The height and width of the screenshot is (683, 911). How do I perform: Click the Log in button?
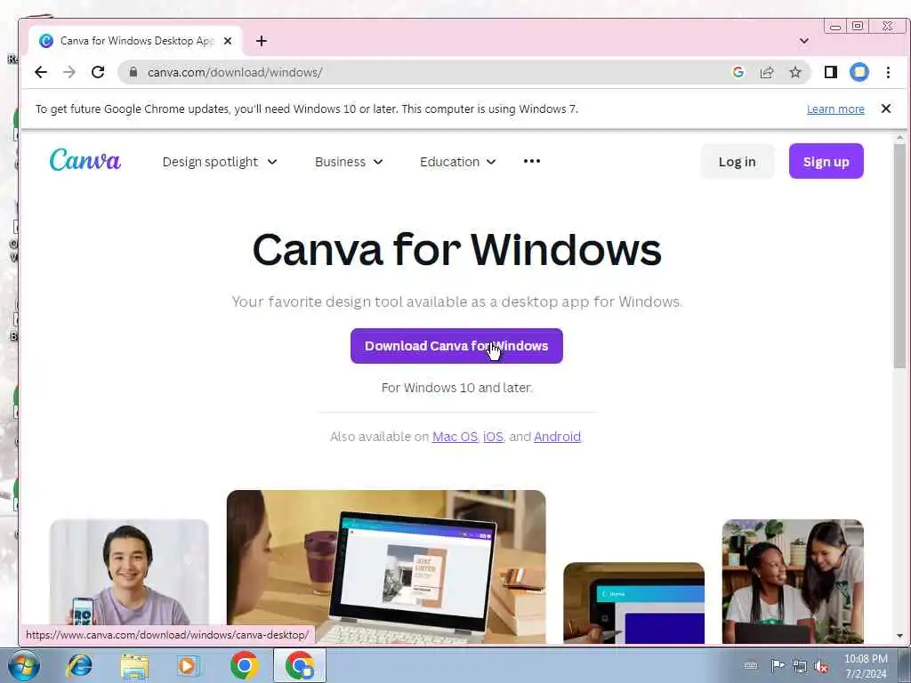tap(738, 162)
